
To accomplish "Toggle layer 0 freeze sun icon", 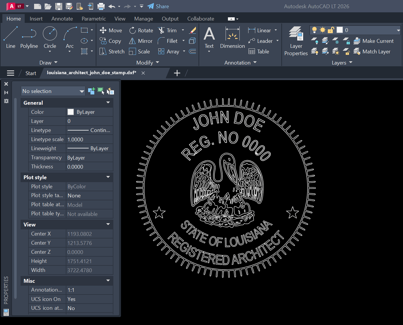I will pyautogui.click(x=323, y=30).
